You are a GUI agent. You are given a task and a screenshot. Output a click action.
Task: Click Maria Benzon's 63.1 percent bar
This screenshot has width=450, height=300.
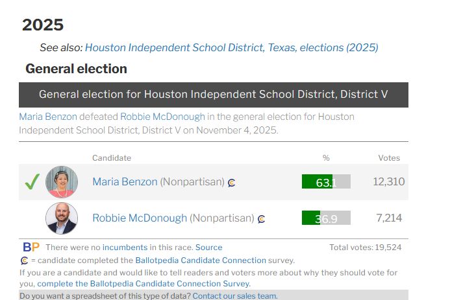[x=326, y=182]
